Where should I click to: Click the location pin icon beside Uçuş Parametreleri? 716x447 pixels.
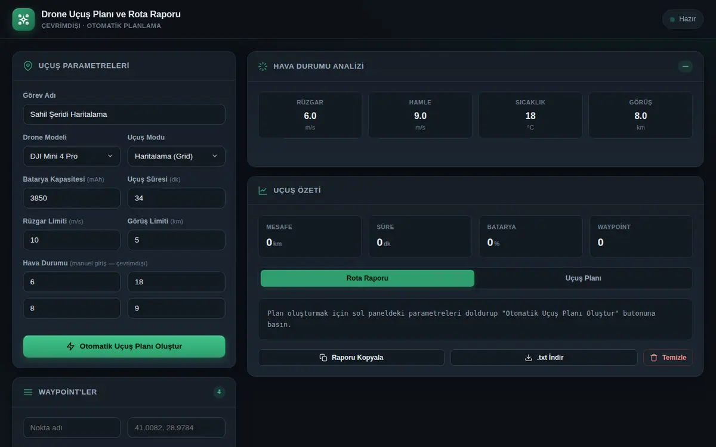pos(28,66)
